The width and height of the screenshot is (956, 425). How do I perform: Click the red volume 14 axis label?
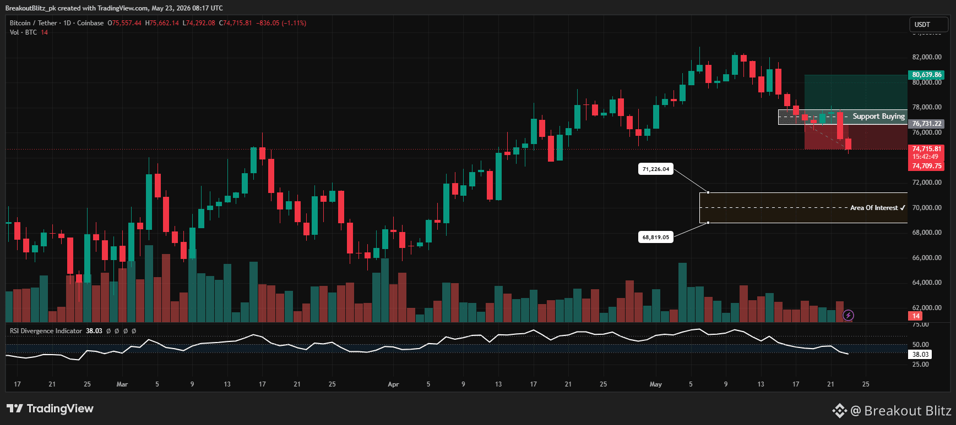point(916,316)
